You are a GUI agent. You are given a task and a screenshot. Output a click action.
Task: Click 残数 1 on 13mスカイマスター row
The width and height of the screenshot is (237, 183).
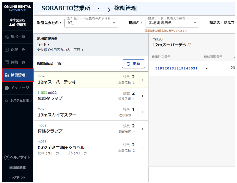tap(129, 110)
